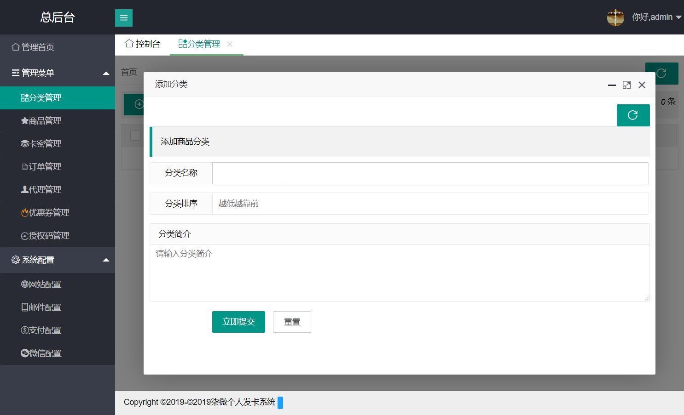Click the admin avatar picture

615,17
